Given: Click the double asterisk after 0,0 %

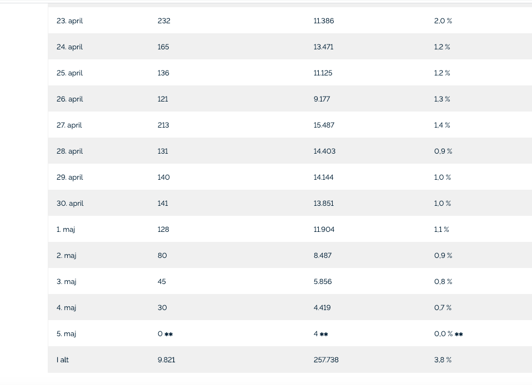Looking at the screenshot, I should [459, 334].
